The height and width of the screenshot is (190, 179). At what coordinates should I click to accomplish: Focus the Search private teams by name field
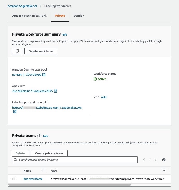(x=75, y=160)
